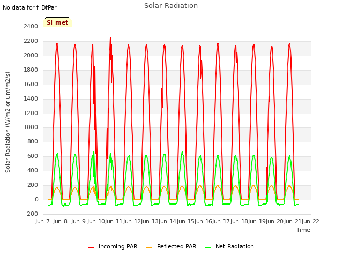The image size is (343, 257).
Task: Click the 2000 y-axis tick label
Action: point(31,55)
